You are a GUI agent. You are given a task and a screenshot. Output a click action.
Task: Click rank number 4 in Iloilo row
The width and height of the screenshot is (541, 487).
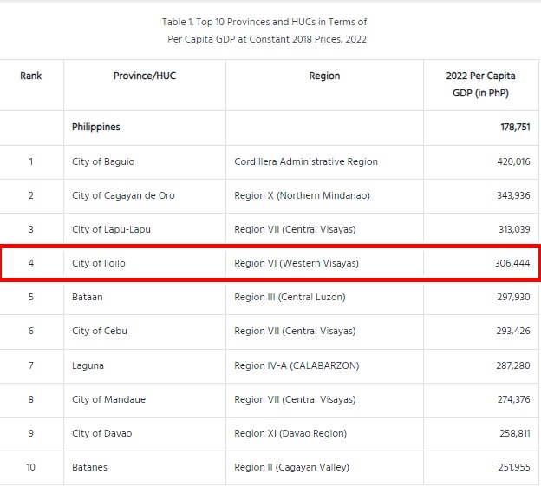click(31, 263)
